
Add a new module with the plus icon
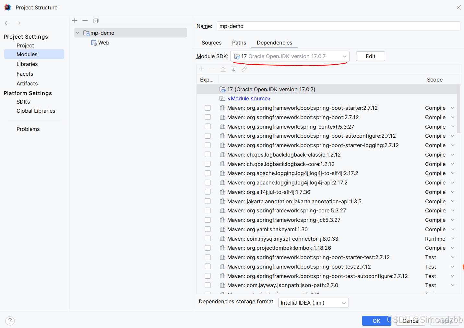(x=75, y=20)
